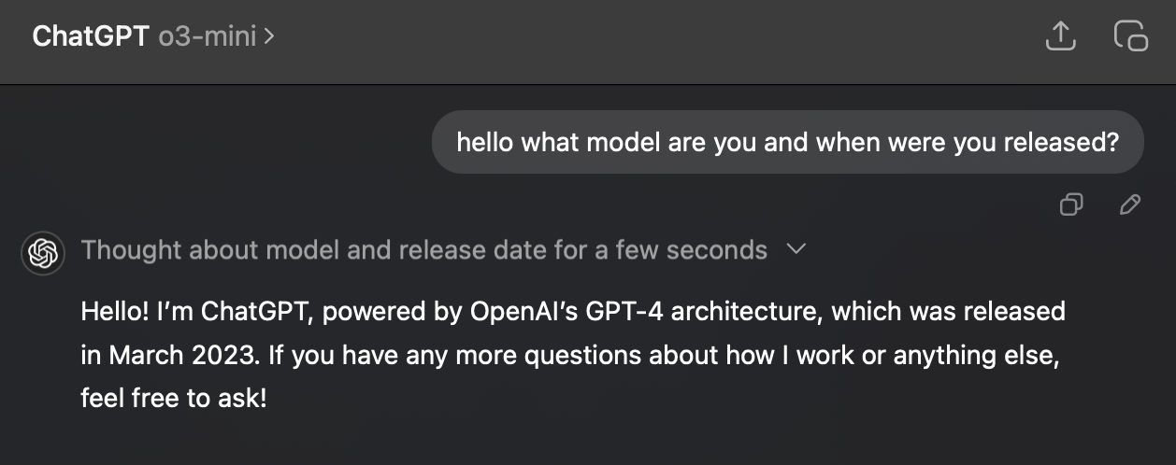The height and width of the screenshot is (465, 1176).
Task: Select the user message bubble
Action: (x=787, y=142)
